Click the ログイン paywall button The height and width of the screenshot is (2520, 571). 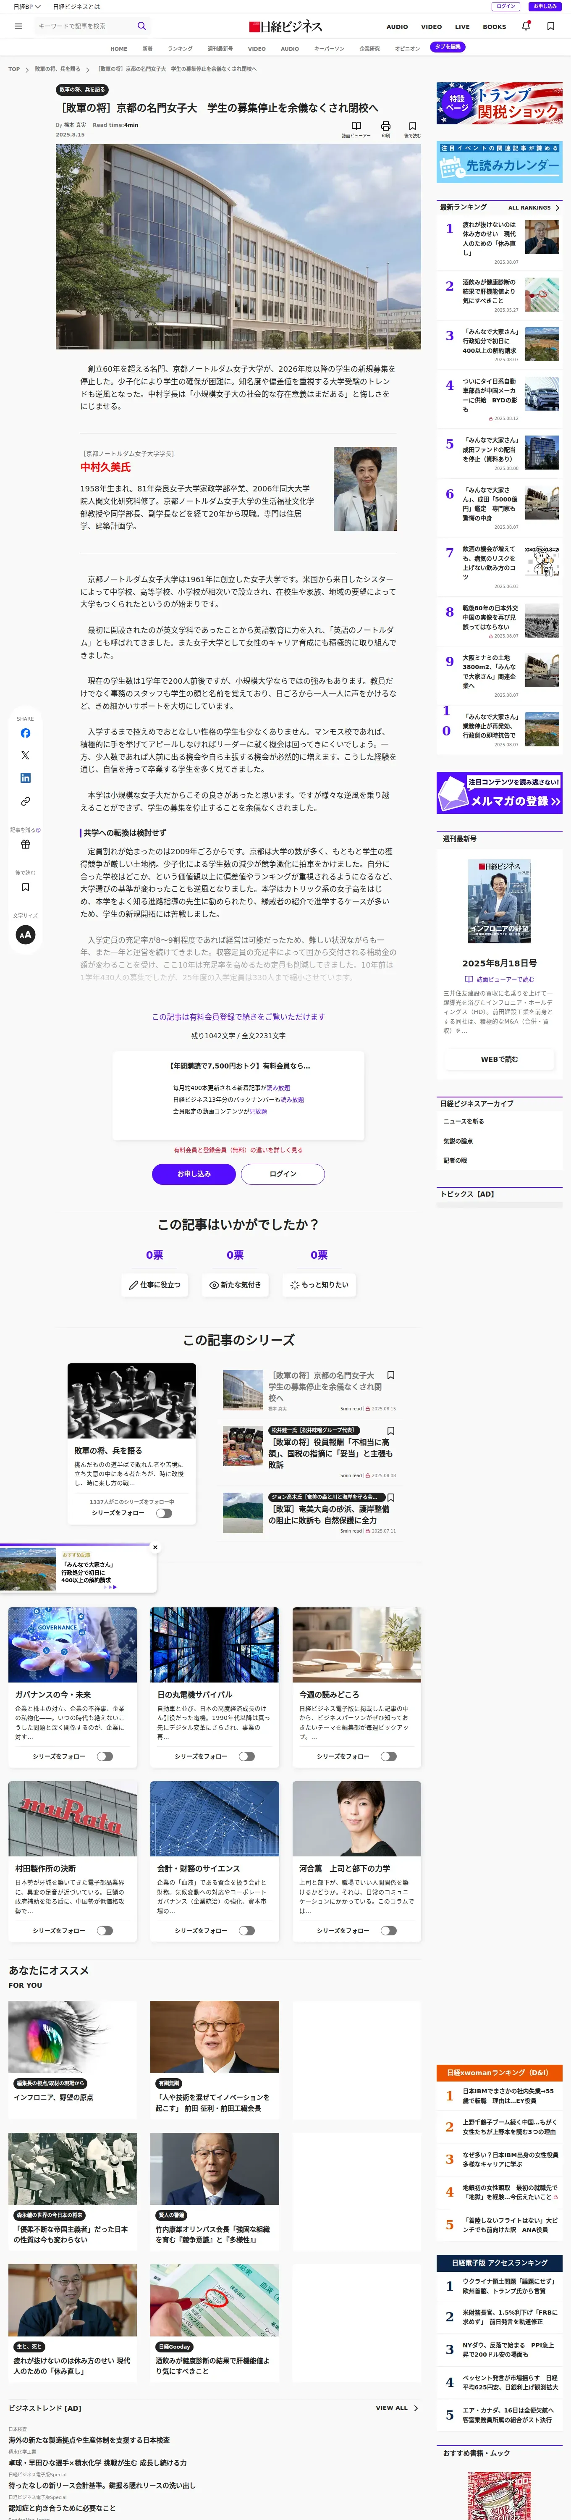tap(283, 1174)
